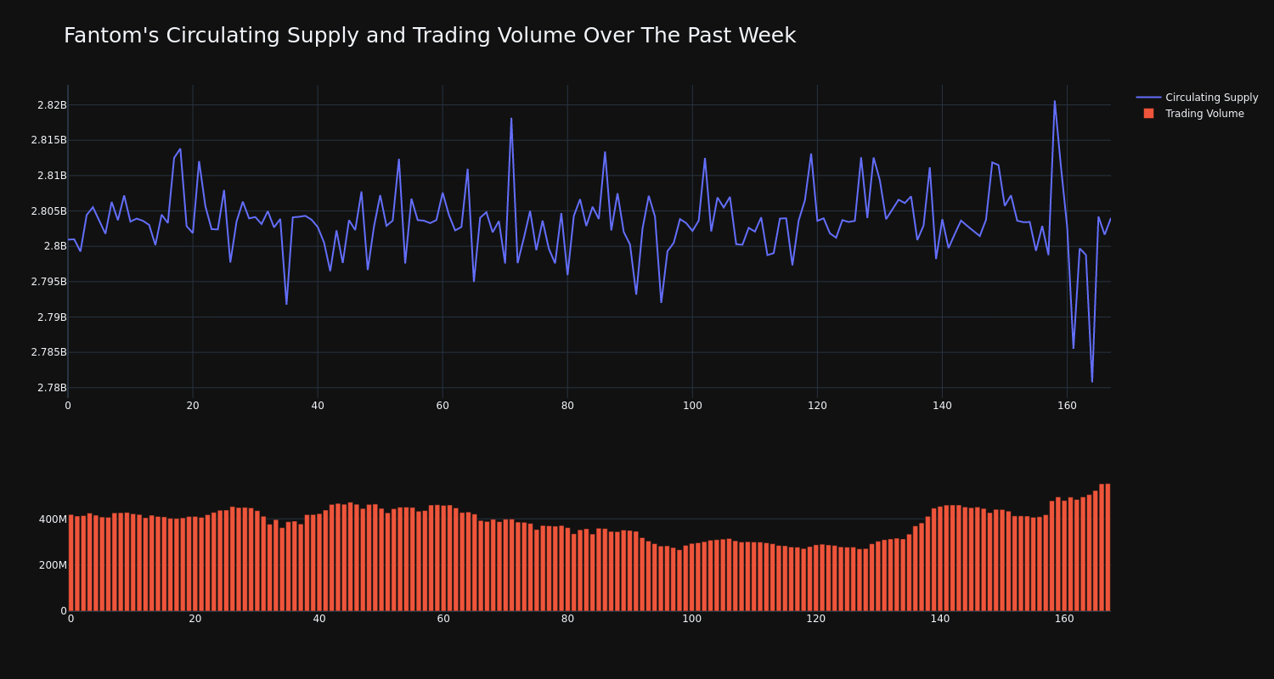Click the supply spike near hour 71
This screenshot has height=679, width=1274.
(511, 118)
